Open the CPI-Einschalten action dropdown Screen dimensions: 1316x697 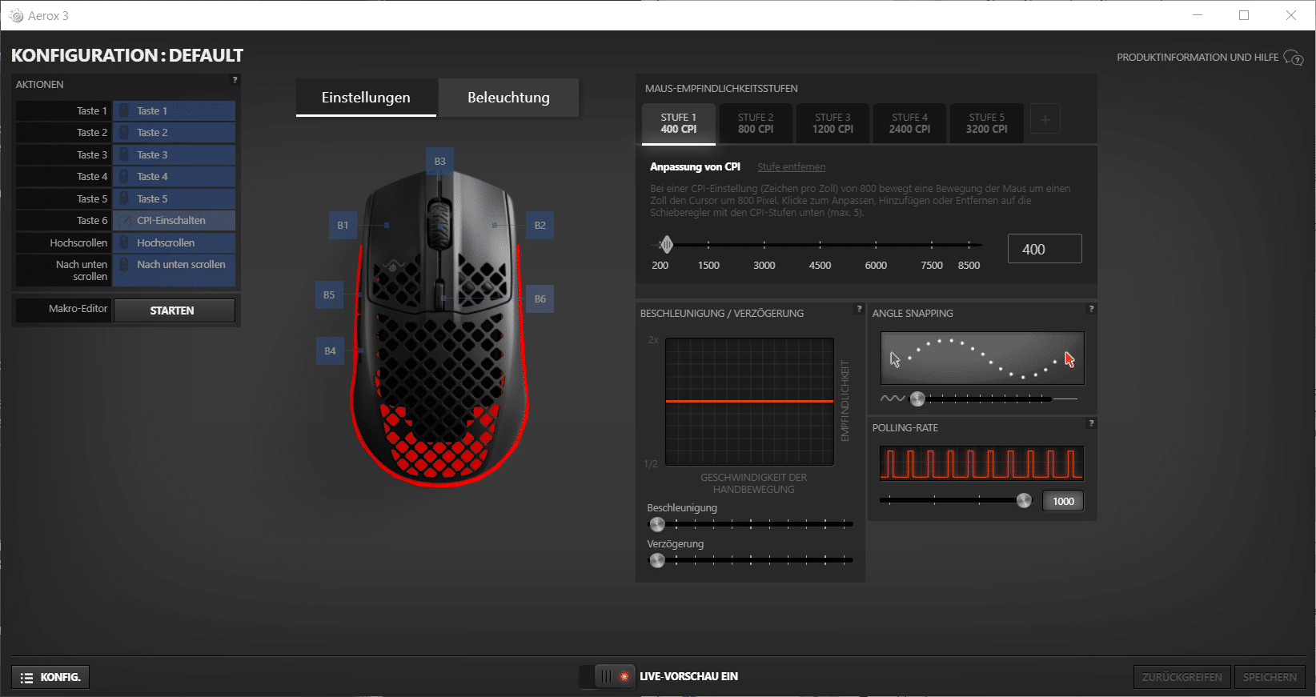pos(174,221)
